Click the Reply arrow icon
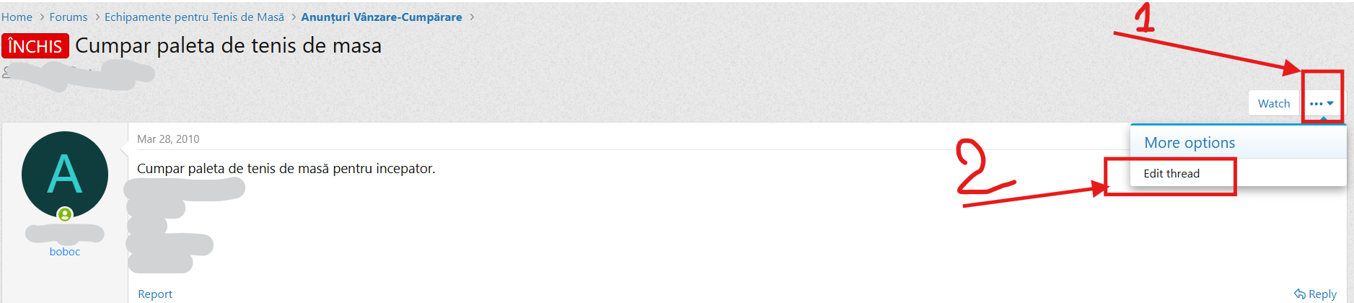 click(x=1300, y=294)
